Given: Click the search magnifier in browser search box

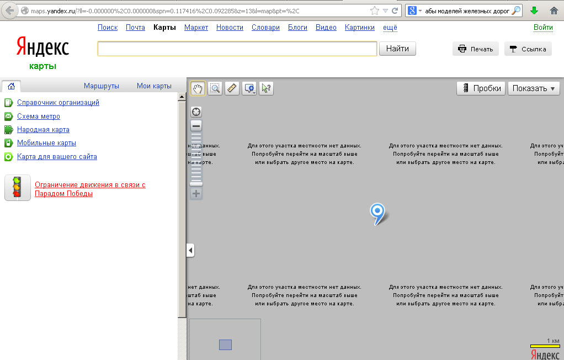Looking at the screenshot, I should pyautogui.click(x=516, y=10).
